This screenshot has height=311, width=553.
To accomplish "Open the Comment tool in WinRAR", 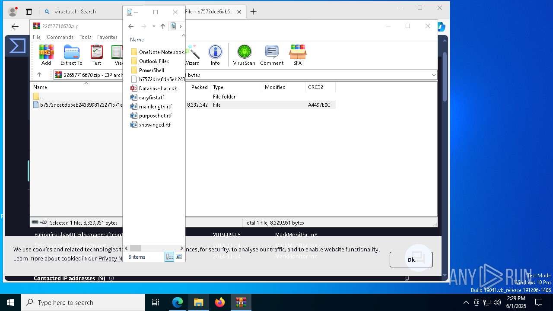I will [x=272, y=55].
